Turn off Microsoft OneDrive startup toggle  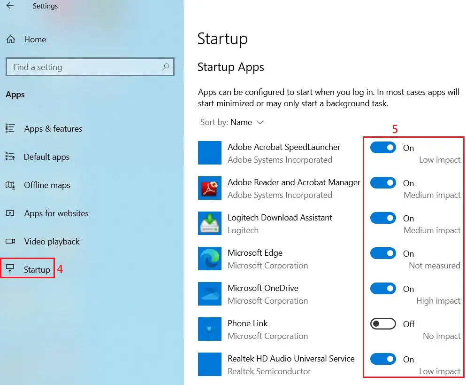pos(383,289)
